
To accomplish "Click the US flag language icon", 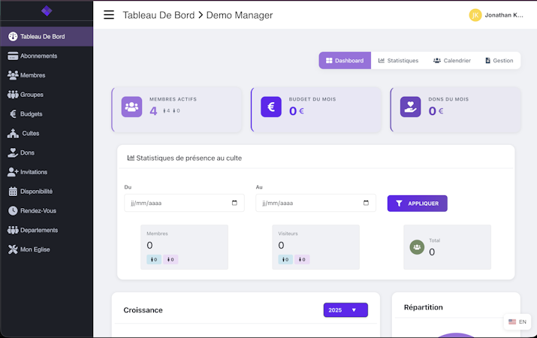I will (512, 321).
